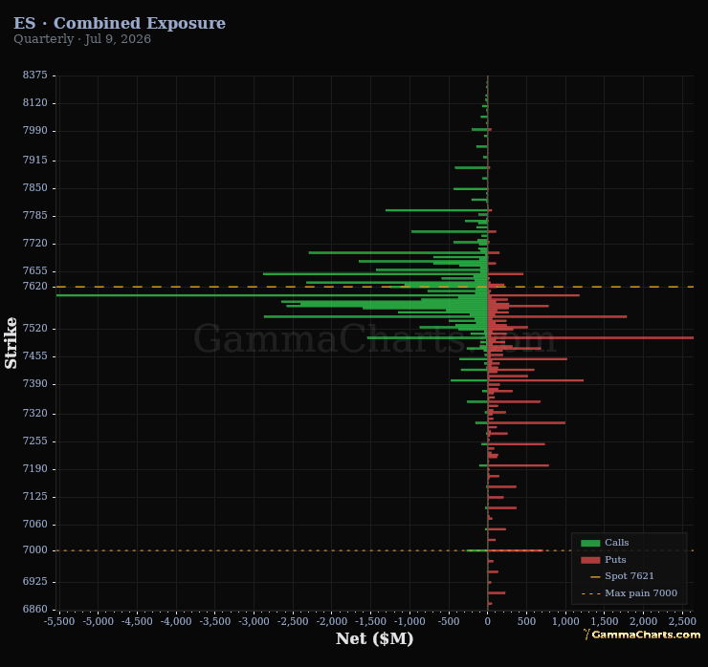Click the -5,500 net axis tick label
The height and width of the screenshot is (667, 708).
[x=59, y=621]
